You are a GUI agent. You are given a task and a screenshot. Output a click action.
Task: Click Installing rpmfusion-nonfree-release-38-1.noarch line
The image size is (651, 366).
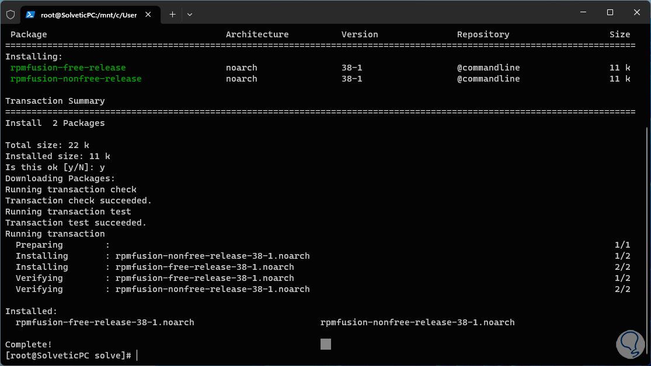point(323,256)
